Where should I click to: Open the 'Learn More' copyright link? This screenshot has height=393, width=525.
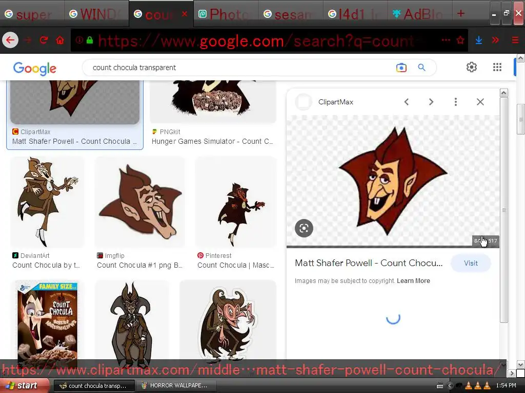(413, 281)
